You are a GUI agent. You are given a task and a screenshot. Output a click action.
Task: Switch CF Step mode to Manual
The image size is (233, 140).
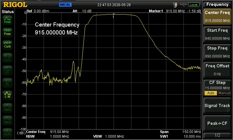click(x=224, y=93)
